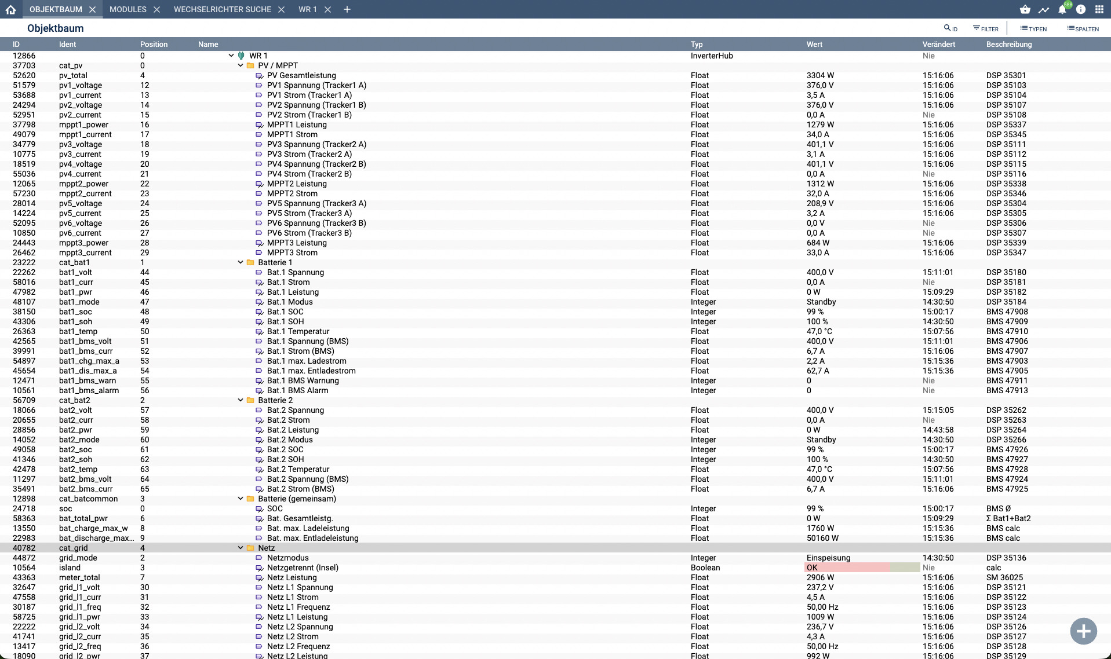Click variable icon of Bat.1 SOC
The width and height of the screenshot is (1111, 659).
(259, 312)
